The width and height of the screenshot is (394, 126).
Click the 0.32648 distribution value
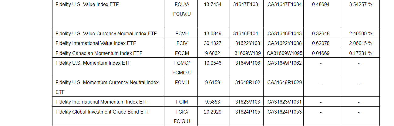tap(321, 33)
